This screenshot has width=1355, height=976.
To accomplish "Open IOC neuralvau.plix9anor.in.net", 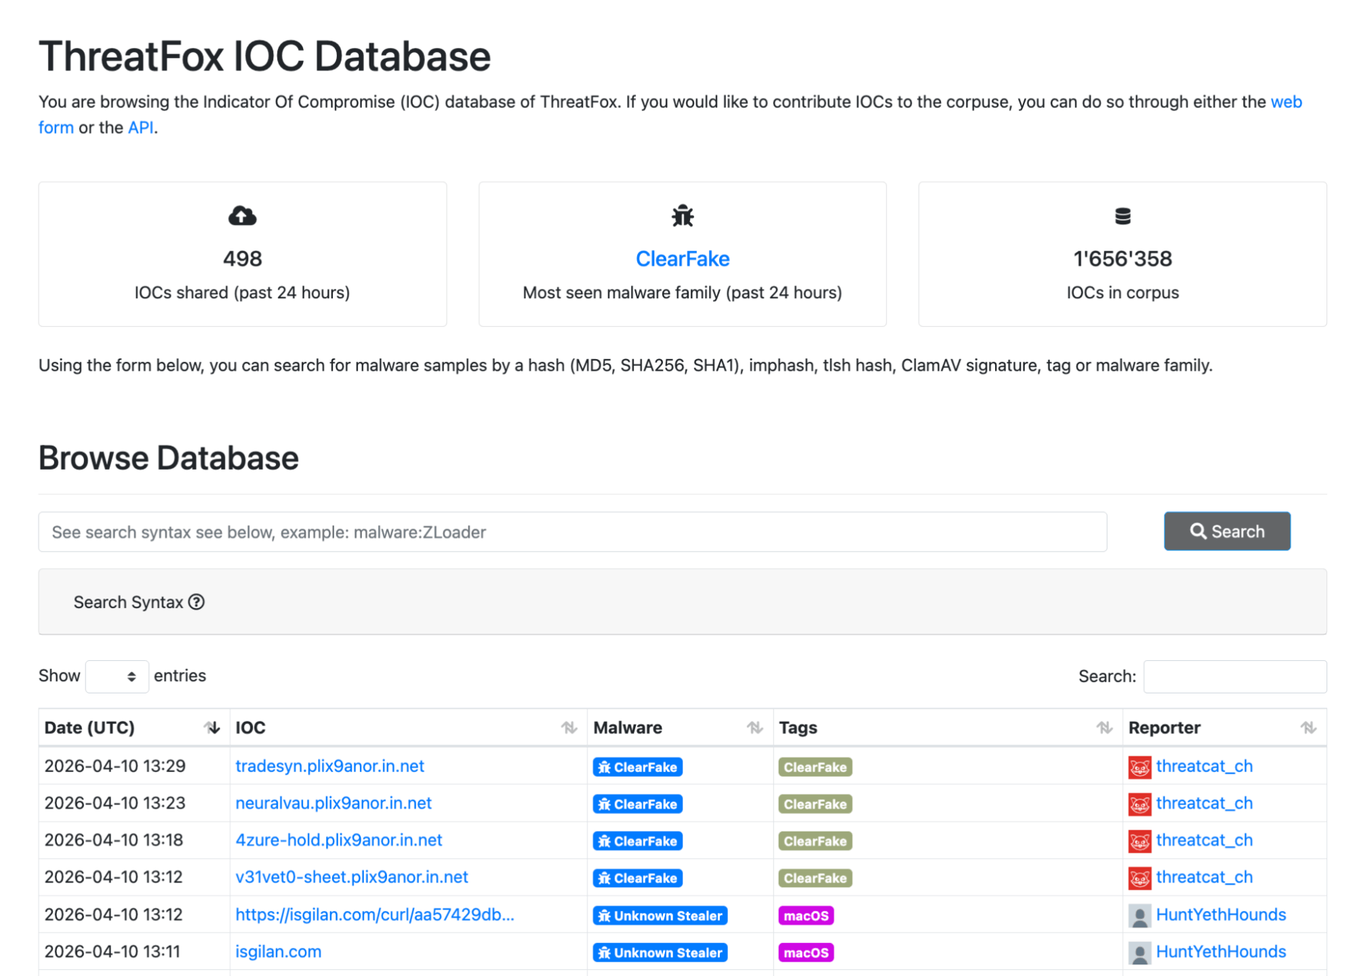I will [333, 802].
